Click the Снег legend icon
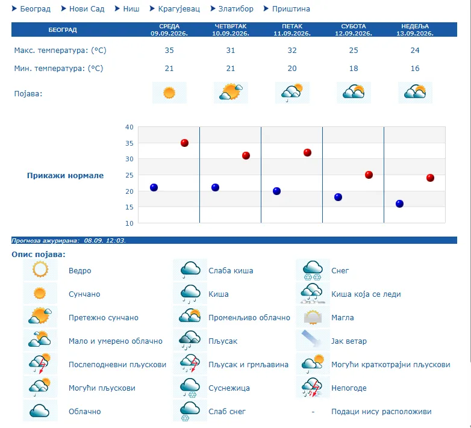Image resolution: width=471 pixels, height=428 pixels. (313, 270)
